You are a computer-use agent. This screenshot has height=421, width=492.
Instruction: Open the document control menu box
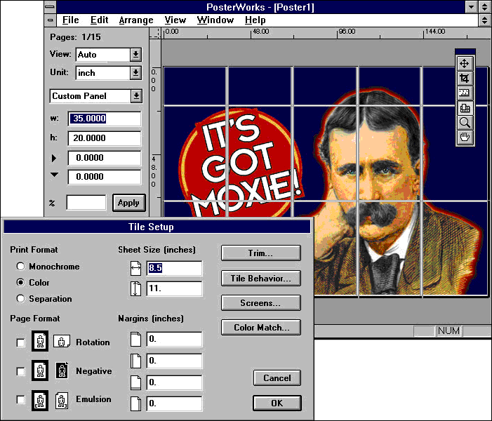tap(50, 20)
